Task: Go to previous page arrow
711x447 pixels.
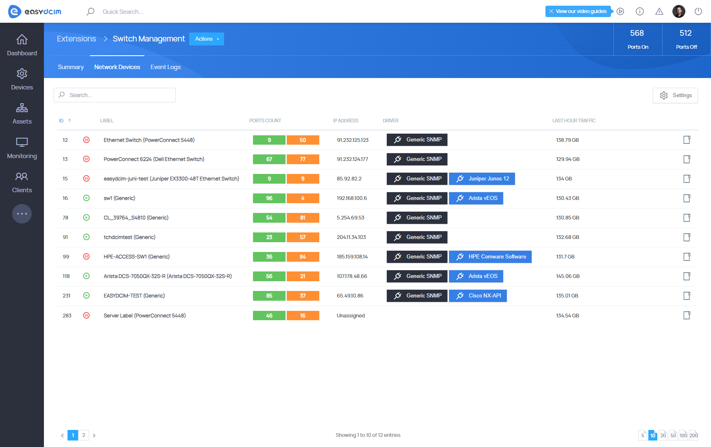Action: [x=62, y=435]
